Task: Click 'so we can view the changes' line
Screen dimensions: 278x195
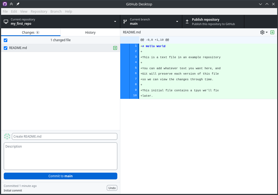Action: (177, 79)
